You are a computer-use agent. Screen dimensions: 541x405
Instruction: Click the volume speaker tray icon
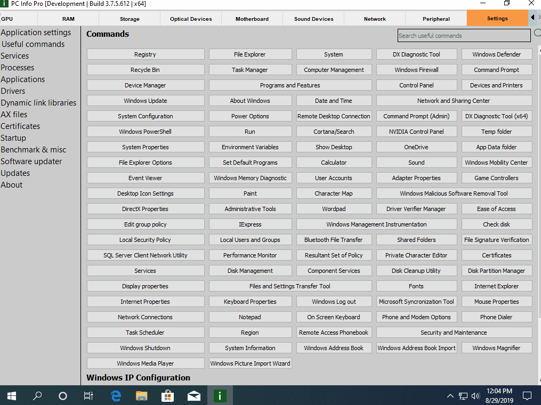click(475, 396)
